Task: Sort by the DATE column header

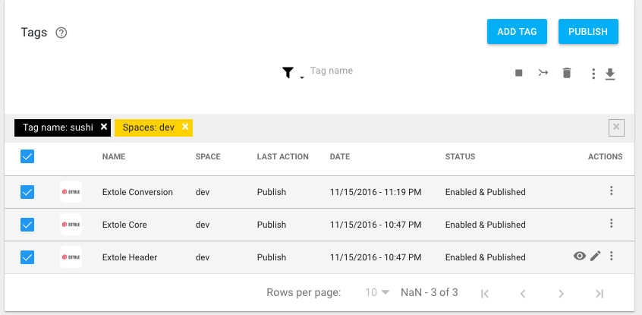Action: (340, 156)
